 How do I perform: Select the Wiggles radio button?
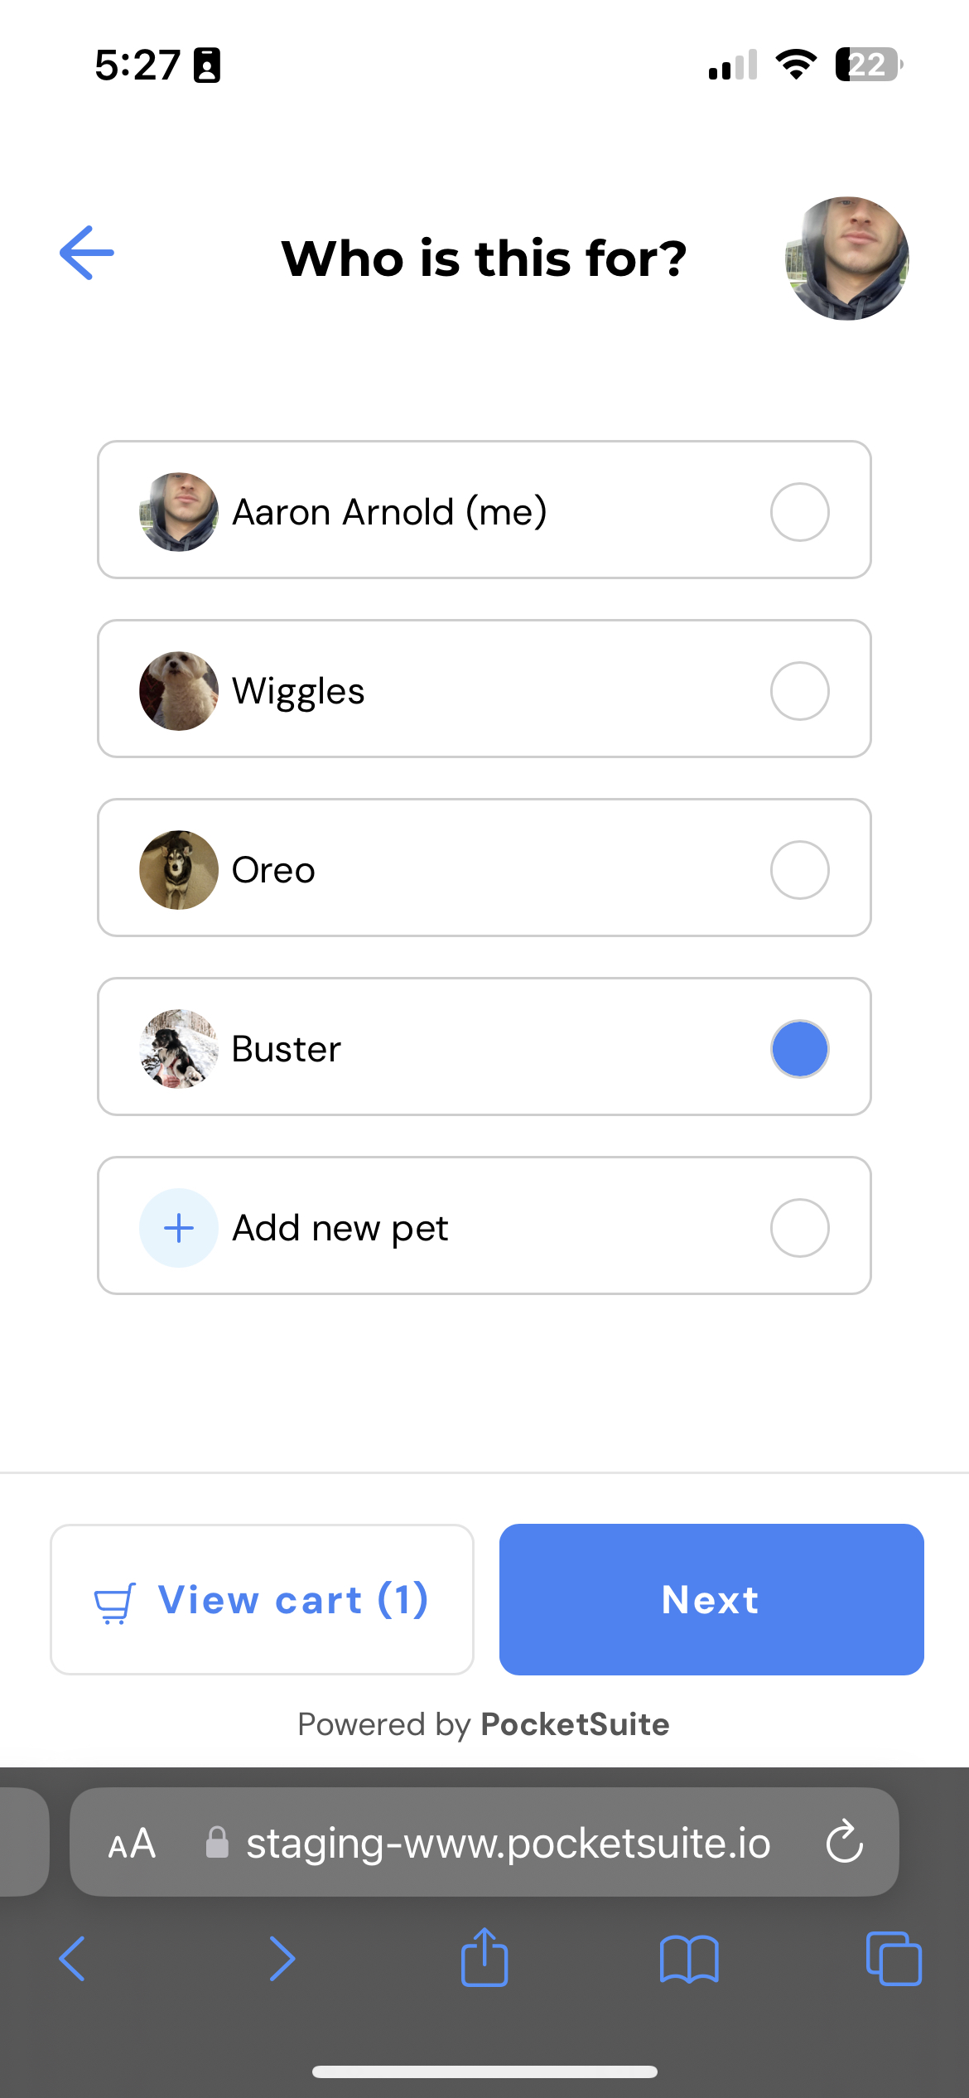[x=799, y=691]
